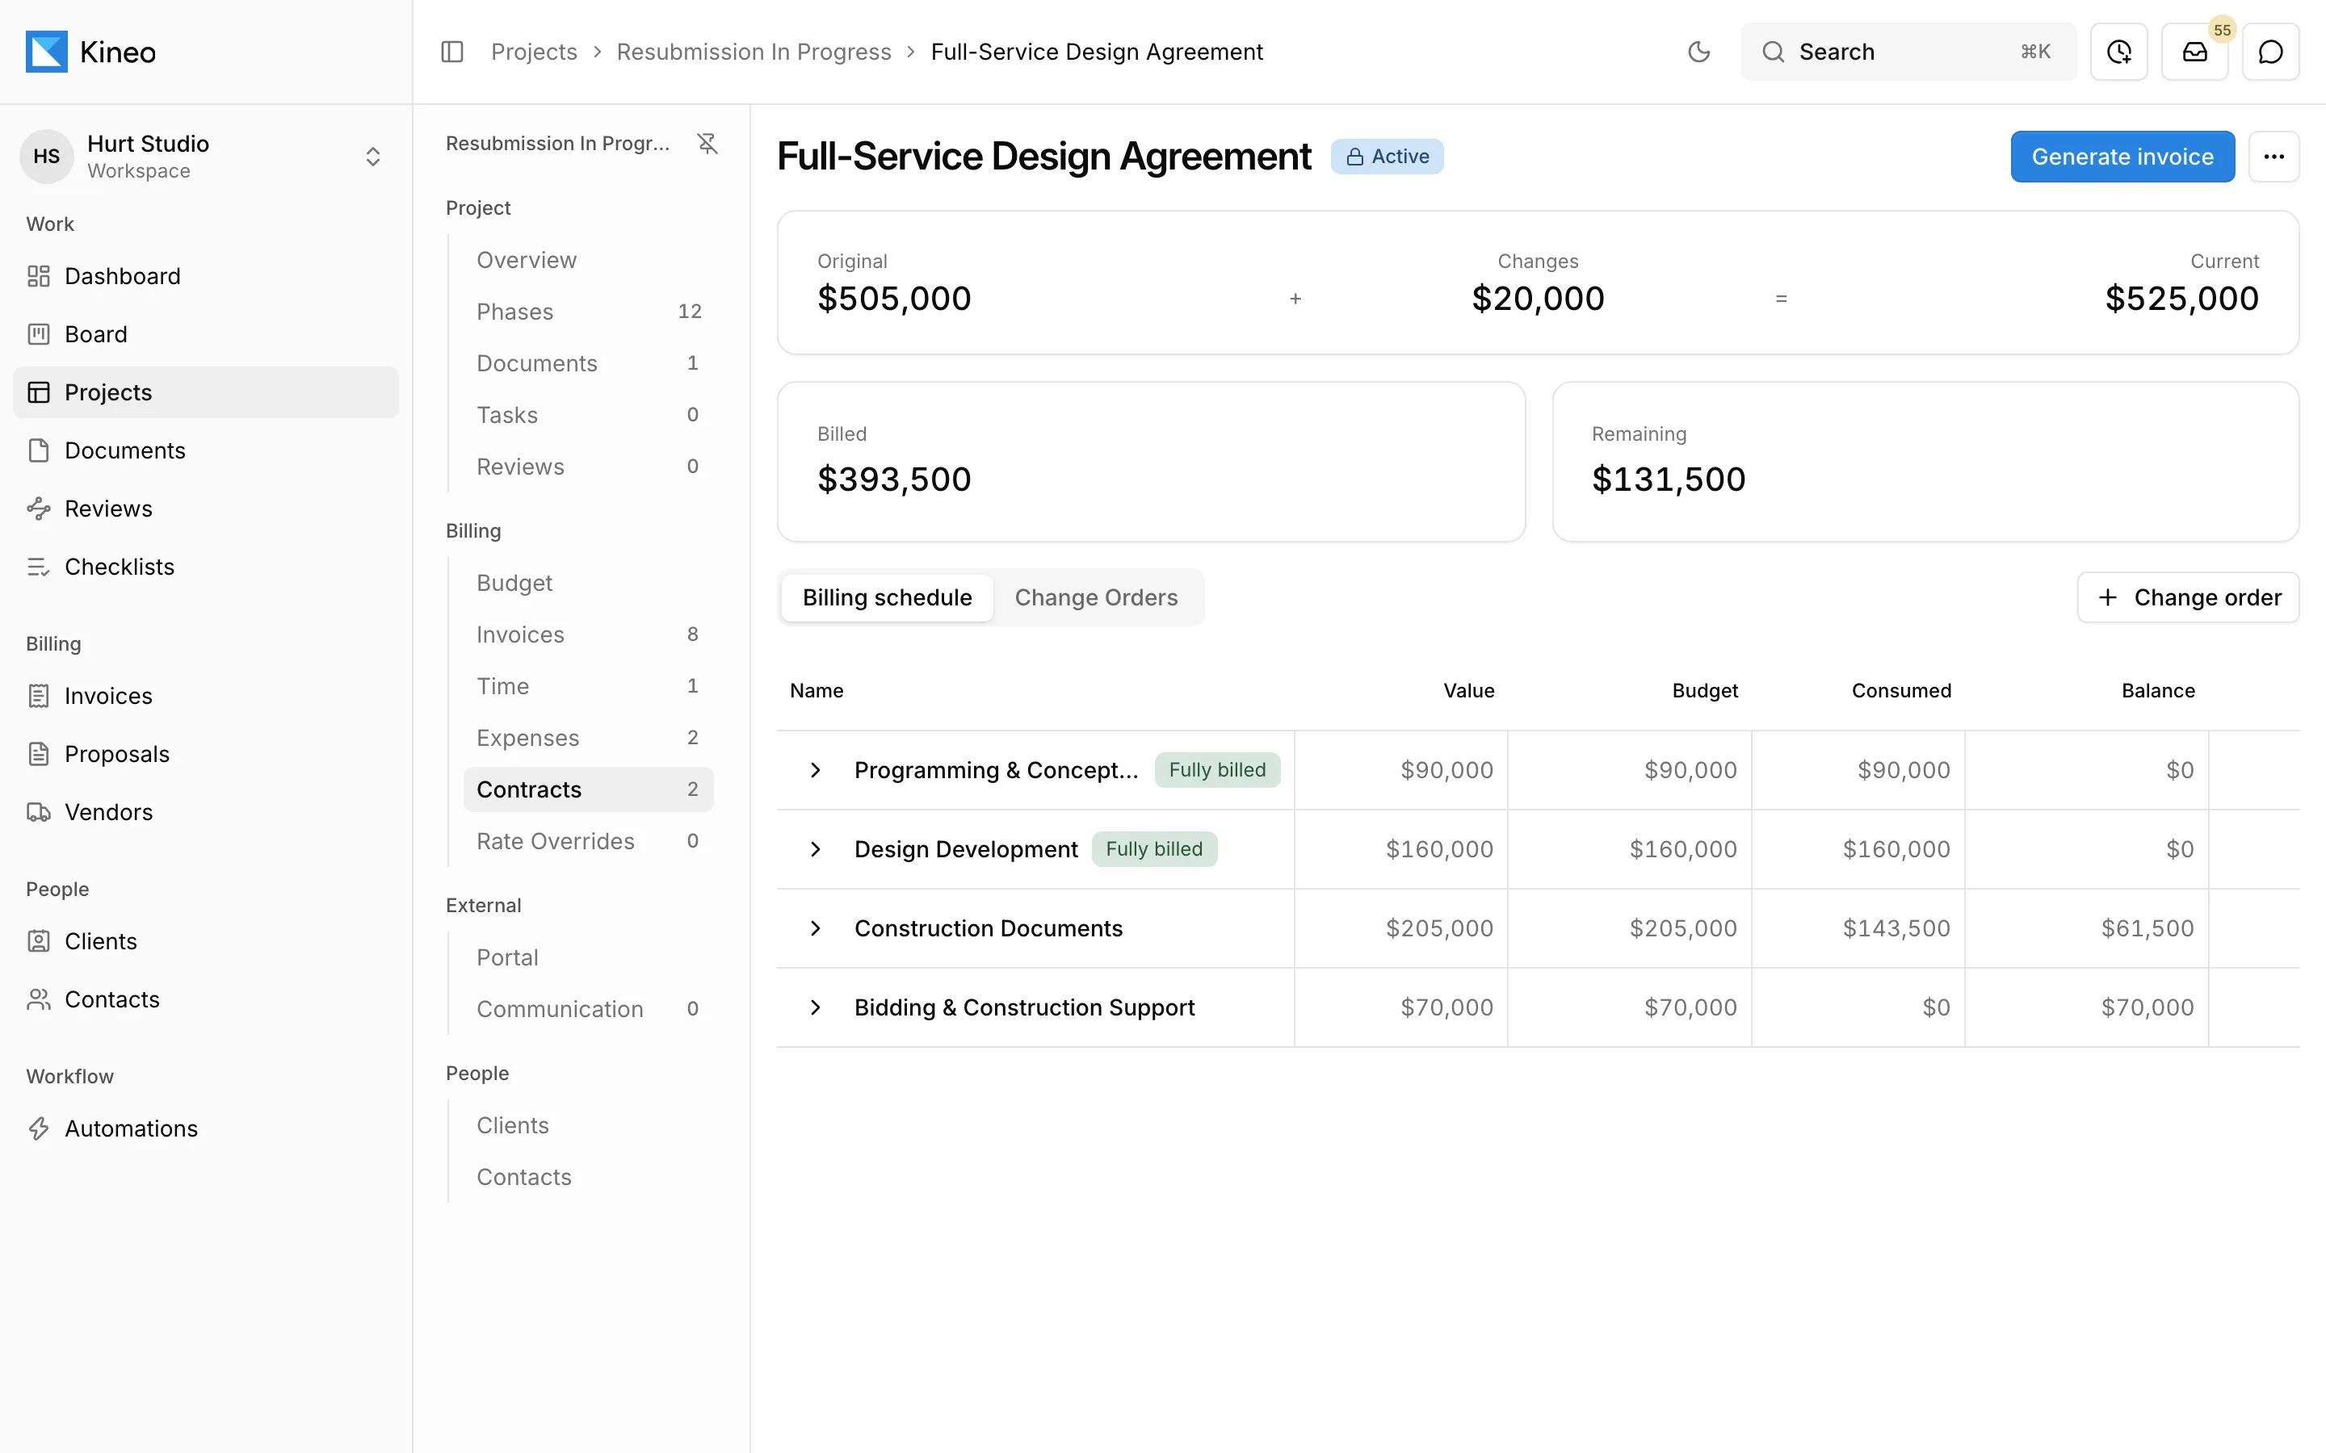2326x1453 pixels.
Task: Go to Board in the sidebar
Action: pos(206,334)
